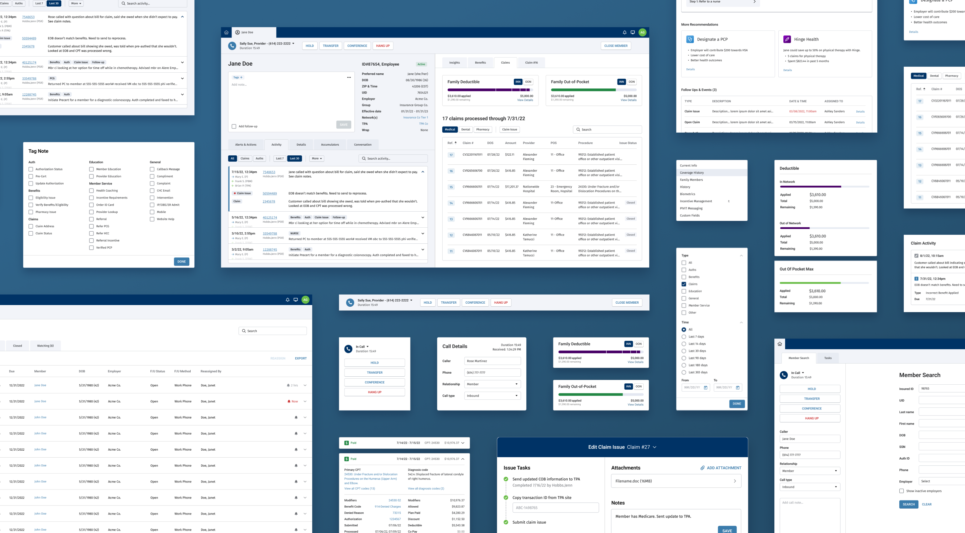Click in the Search activity field

[x=393, y=158]
